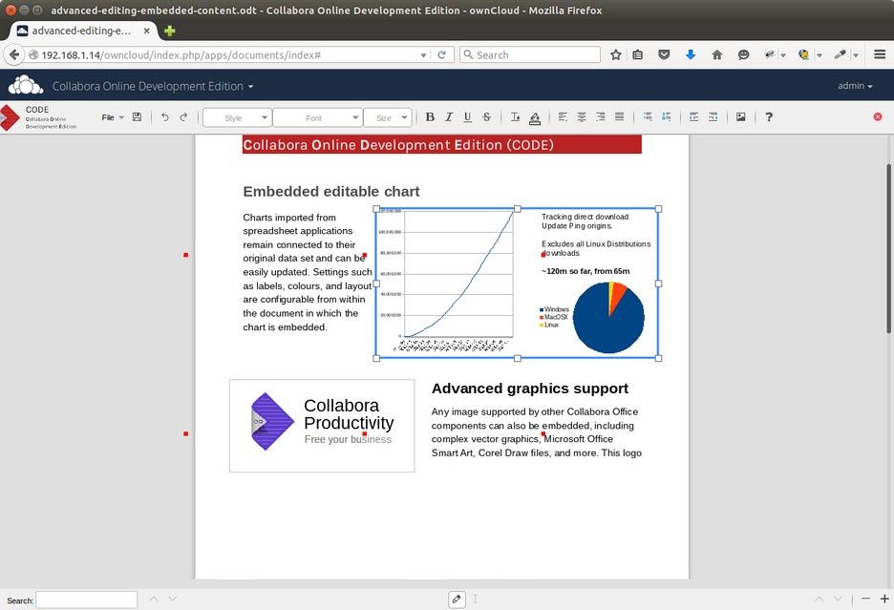
Task: Select the embedded line chart
Action: 446,281
